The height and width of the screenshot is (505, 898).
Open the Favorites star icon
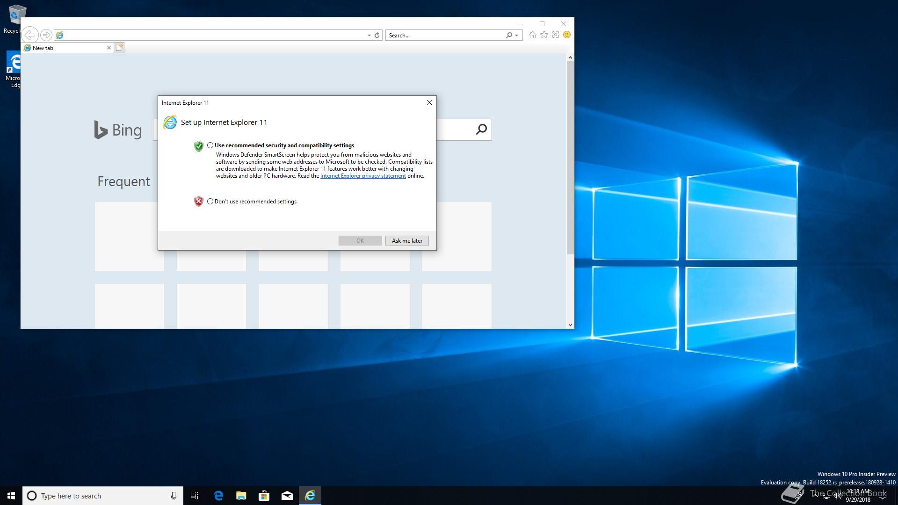(x=544, y=35)
